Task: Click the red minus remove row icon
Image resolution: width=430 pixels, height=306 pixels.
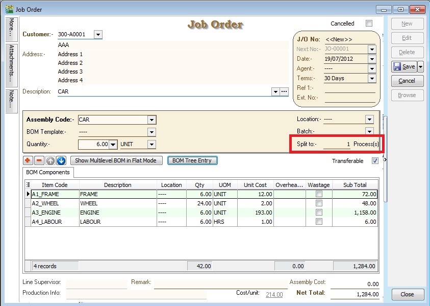Action: pos(39,160)
